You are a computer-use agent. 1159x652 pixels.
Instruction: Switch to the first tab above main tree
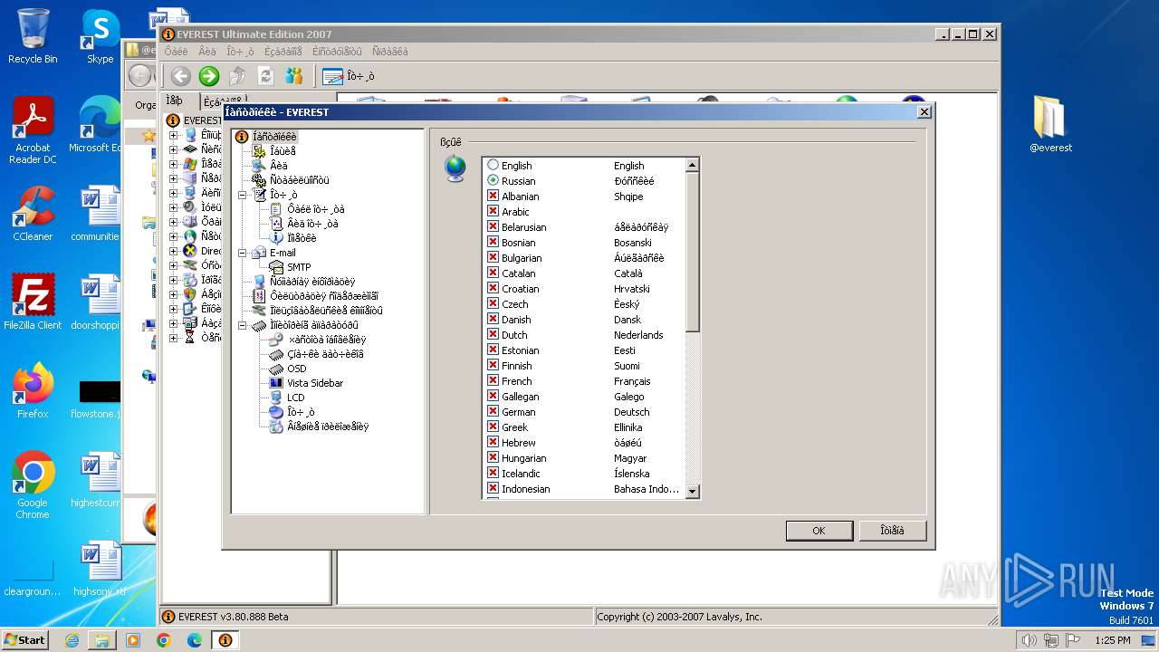coord(179,101)
